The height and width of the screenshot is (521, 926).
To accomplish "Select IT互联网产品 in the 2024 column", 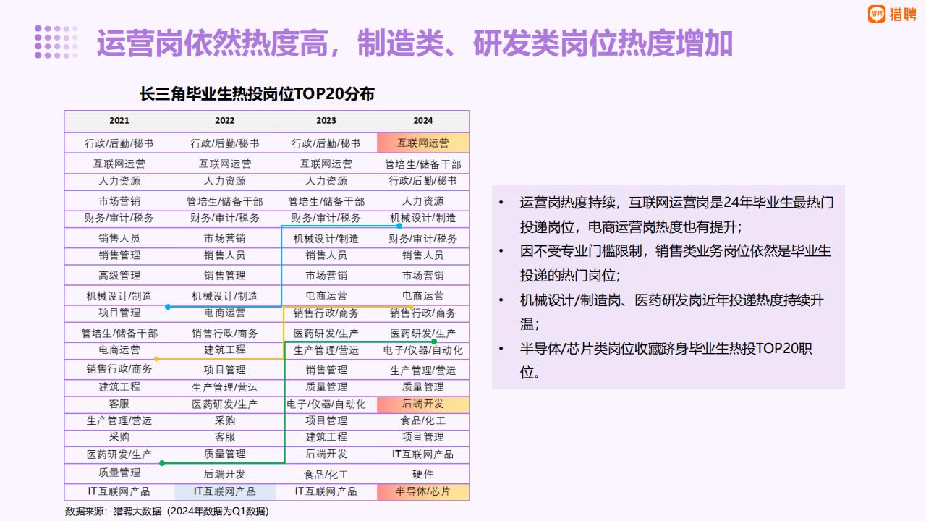I will [x=423, y=454].
